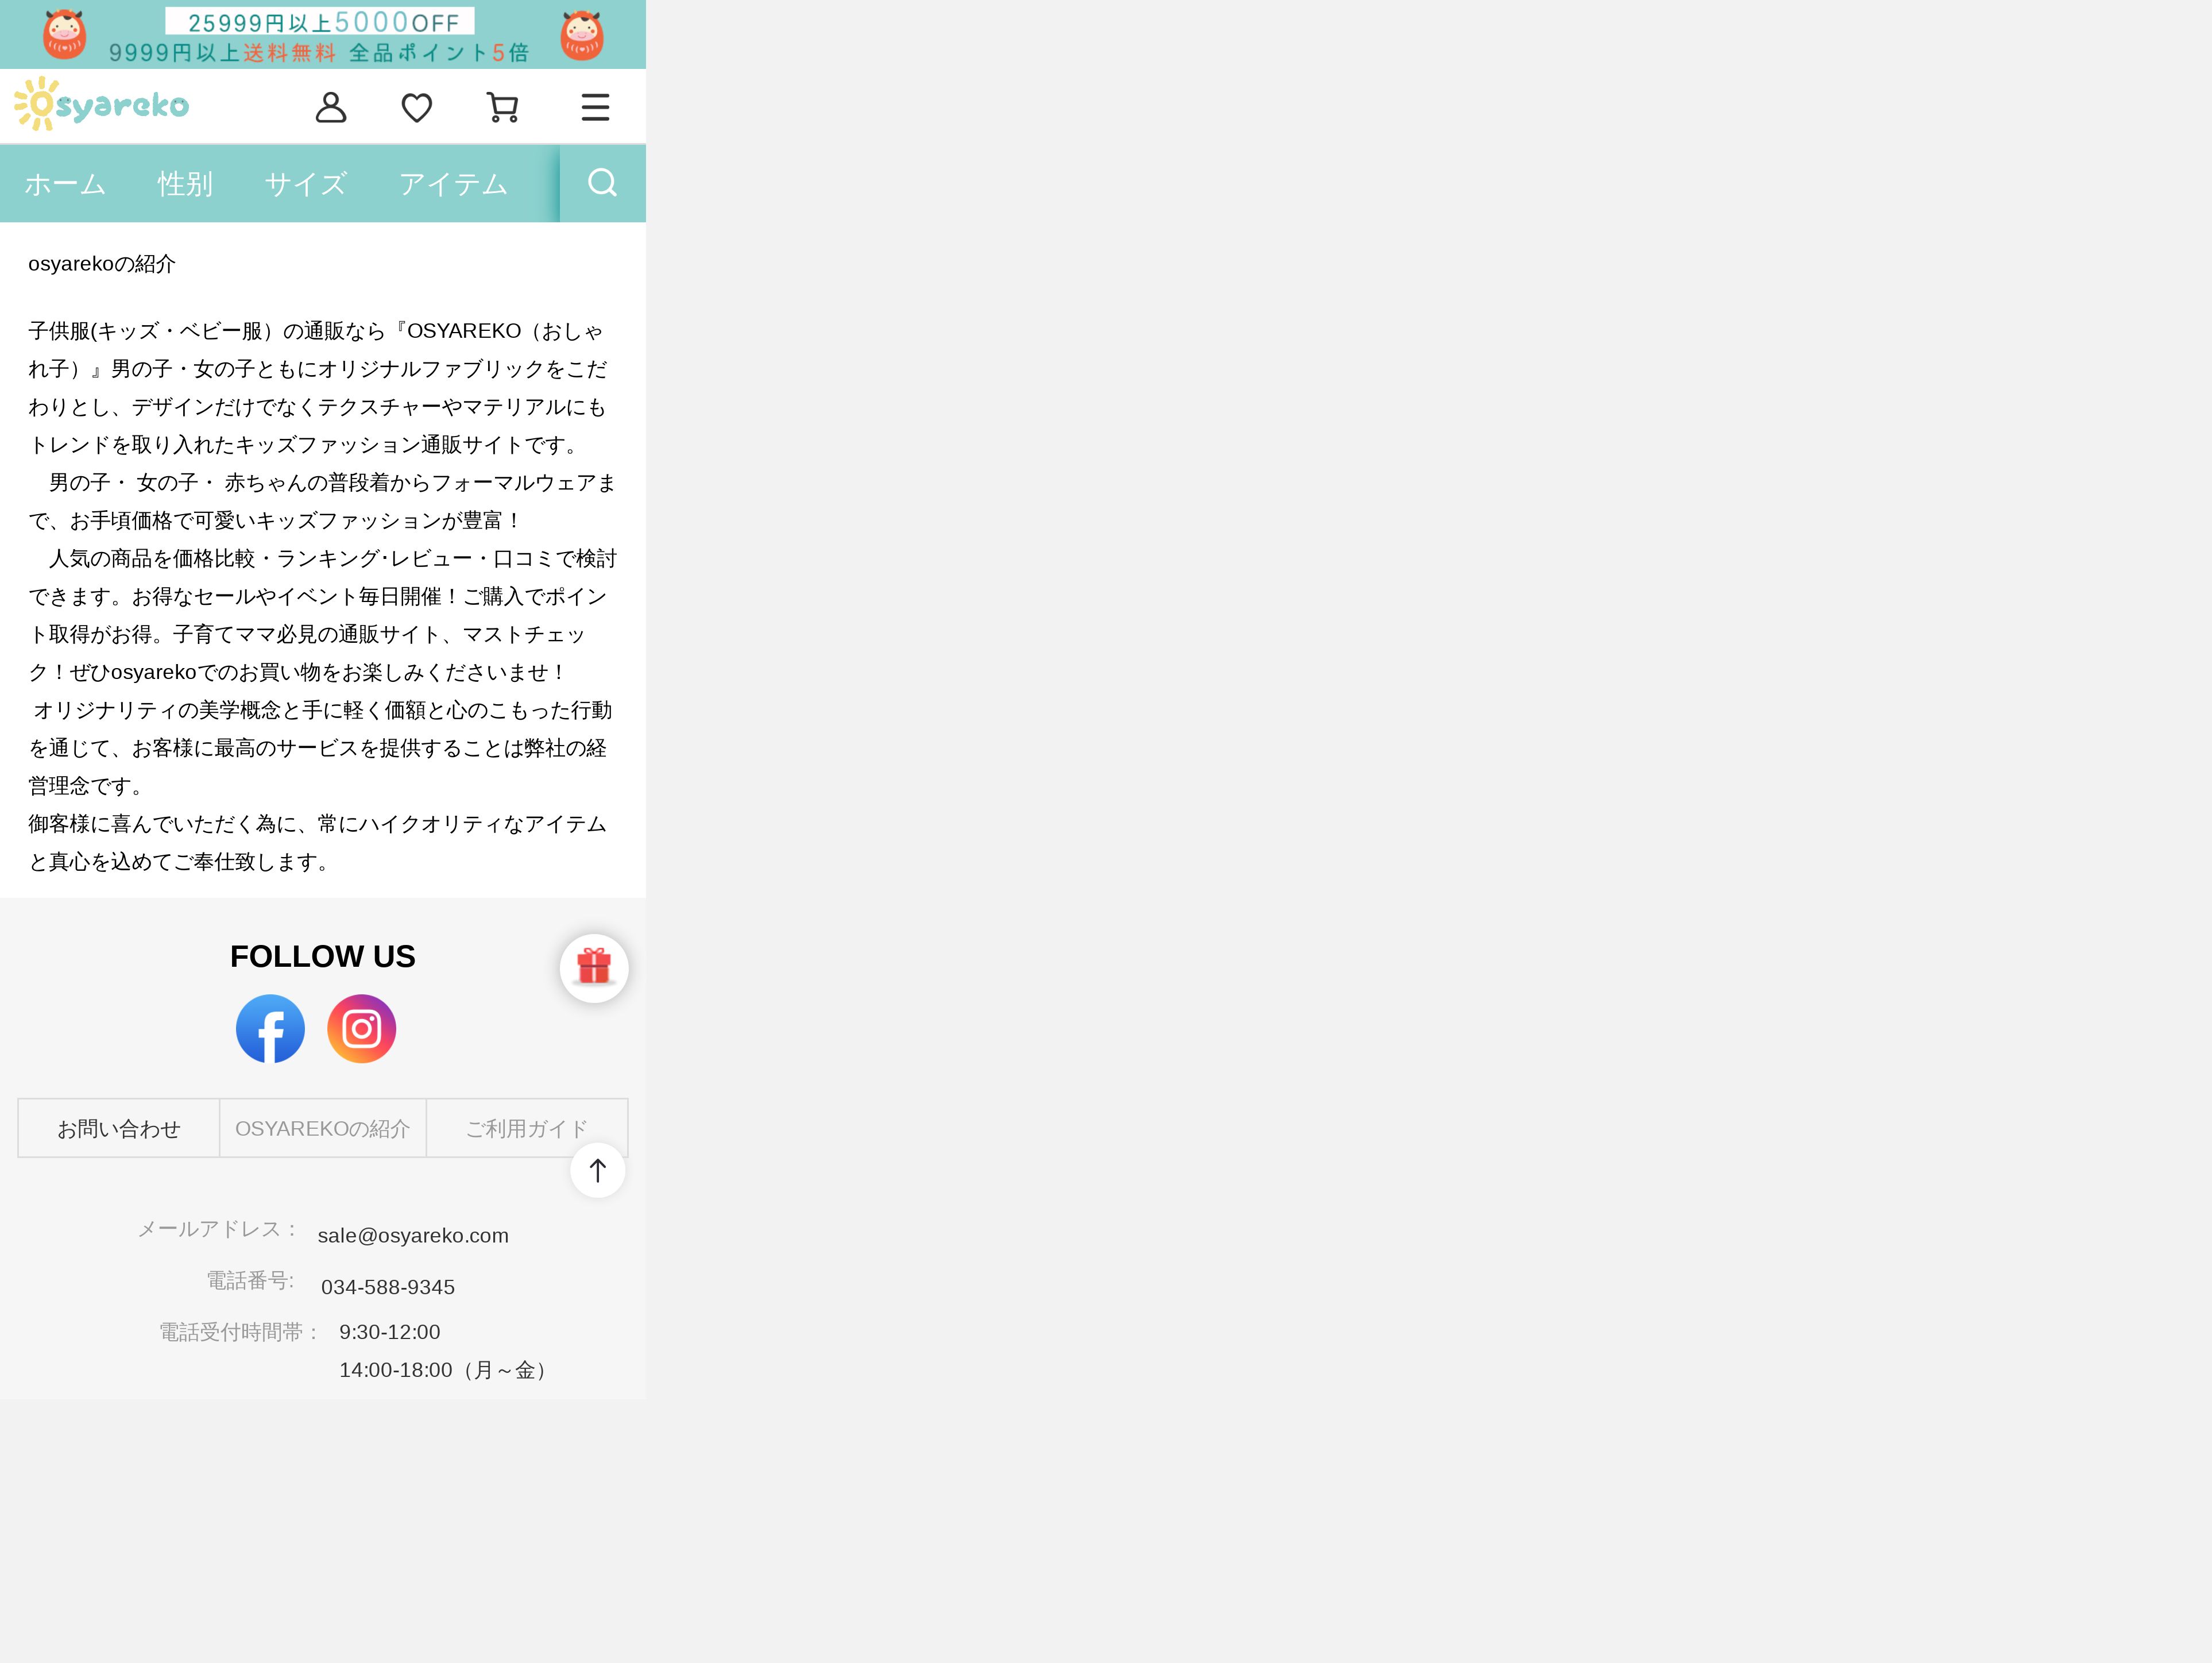
Task: Open the Instagram profile icon
Action: 362,1029
